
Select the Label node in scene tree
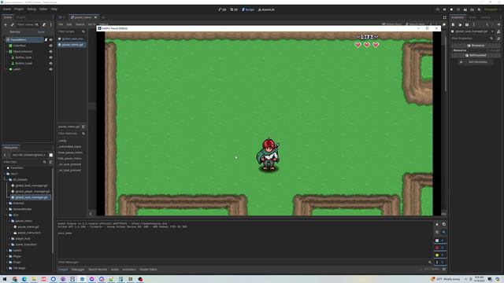(17, 69)
